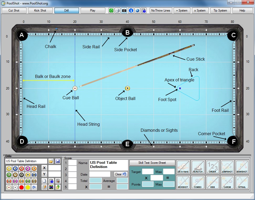Open the blue information icon

point(131,10)
